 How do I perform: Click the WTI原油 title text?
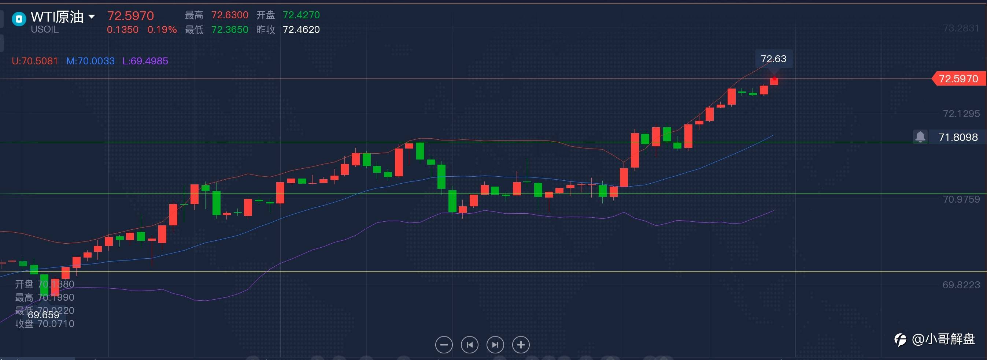click(57, 16)
